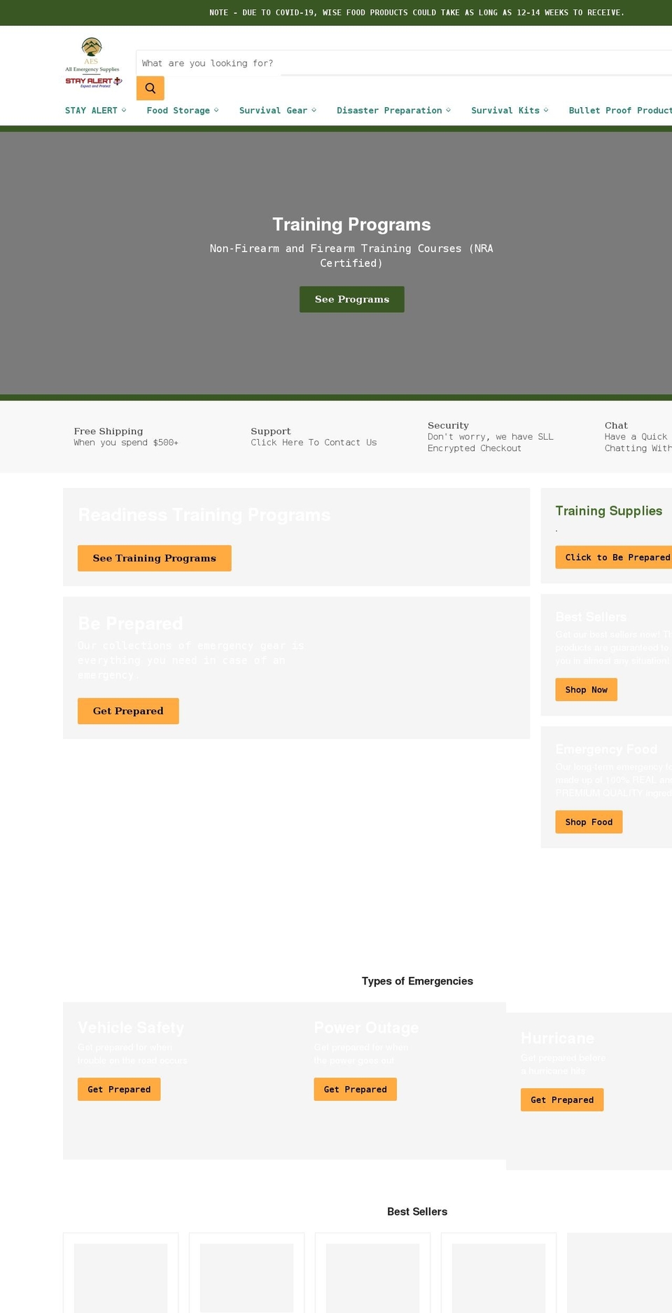
Task: Open the second Best Sellers product thumbnail
Action: [246, 1278]
